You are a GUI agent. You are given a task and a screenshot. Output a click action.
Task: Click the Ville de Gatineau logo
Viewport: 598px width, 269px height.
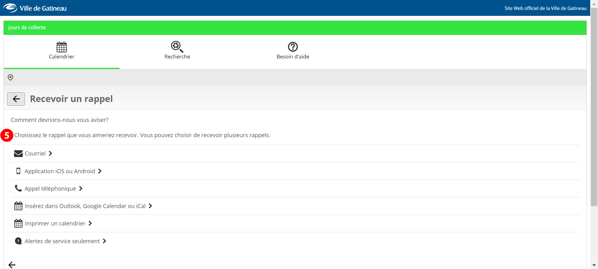pos(35,8)
